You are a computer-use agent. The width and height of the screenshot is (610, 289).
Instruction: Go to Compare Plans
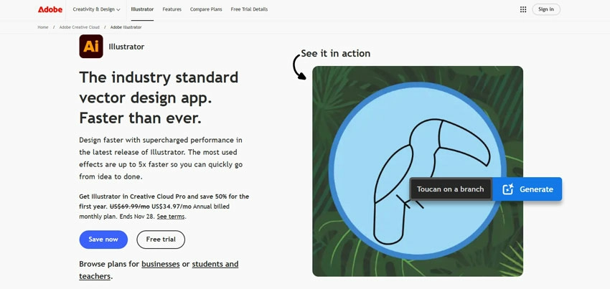(x=206, y=9)
